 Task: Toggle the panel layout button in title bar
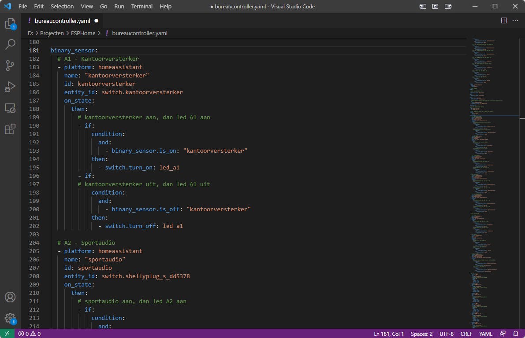click(435, 7)
